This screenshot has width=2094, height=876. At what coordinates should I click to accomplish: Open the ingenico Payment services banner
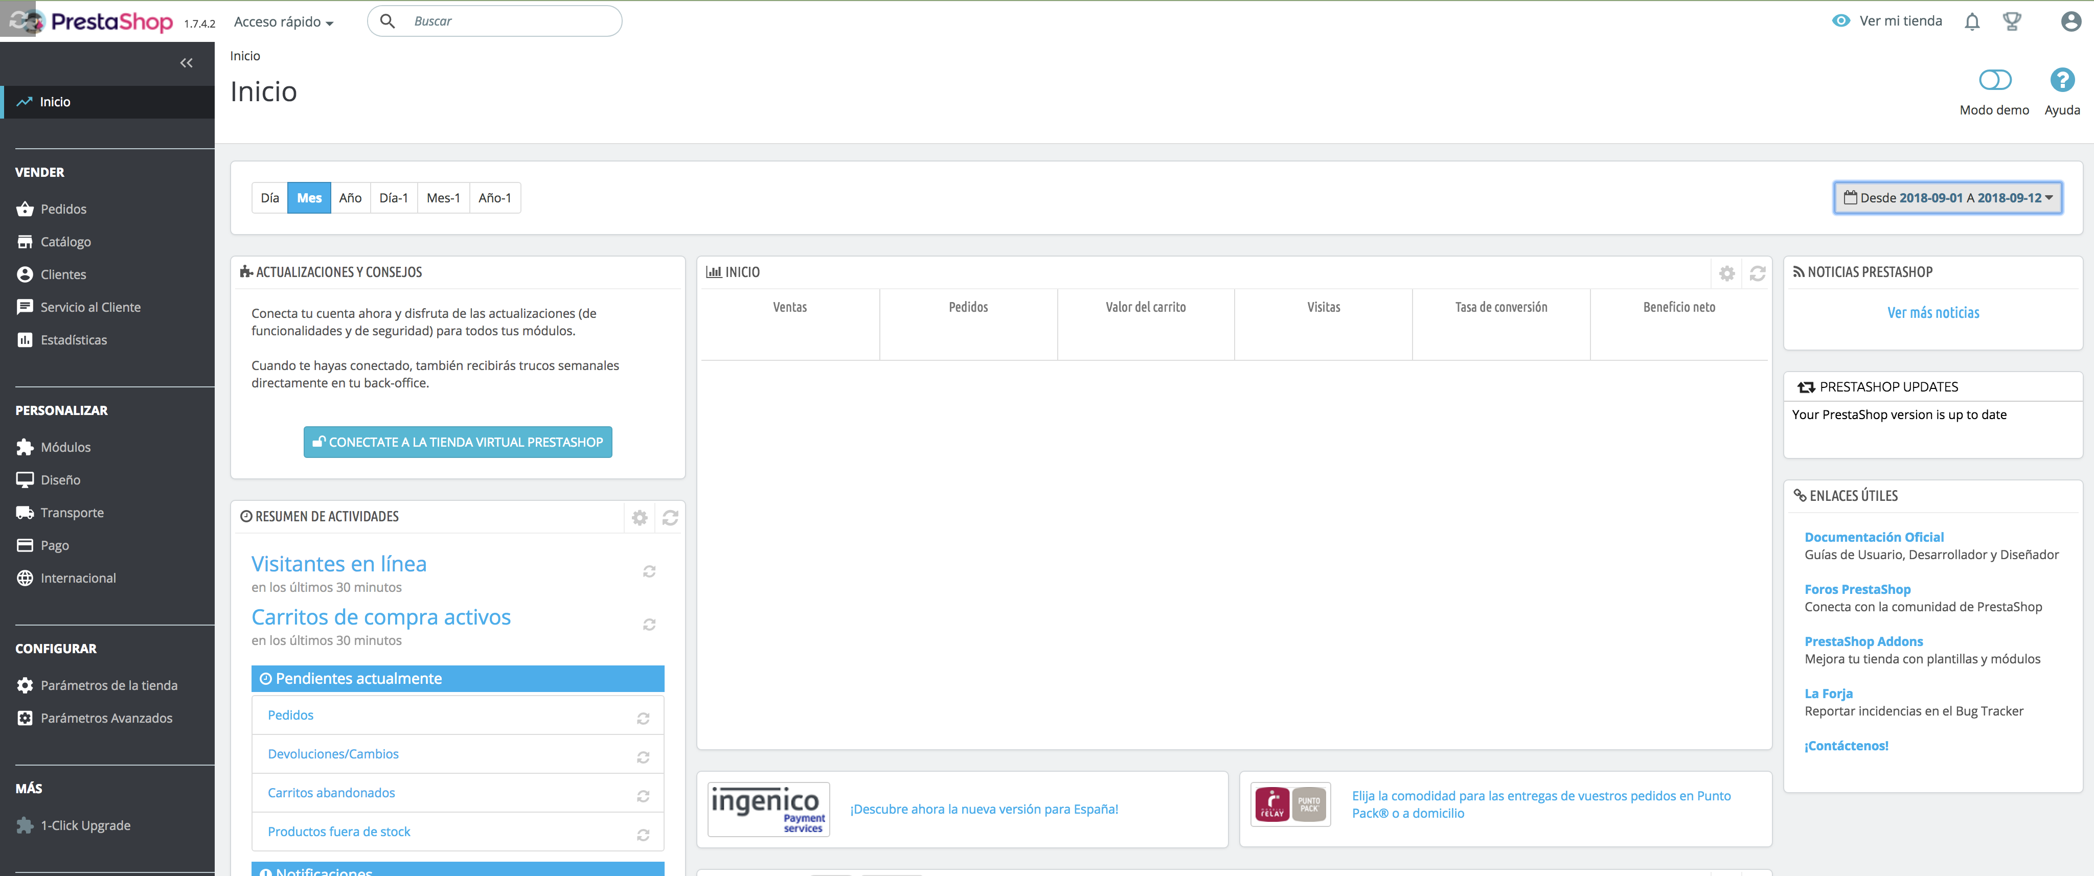[x=768, y=809]
